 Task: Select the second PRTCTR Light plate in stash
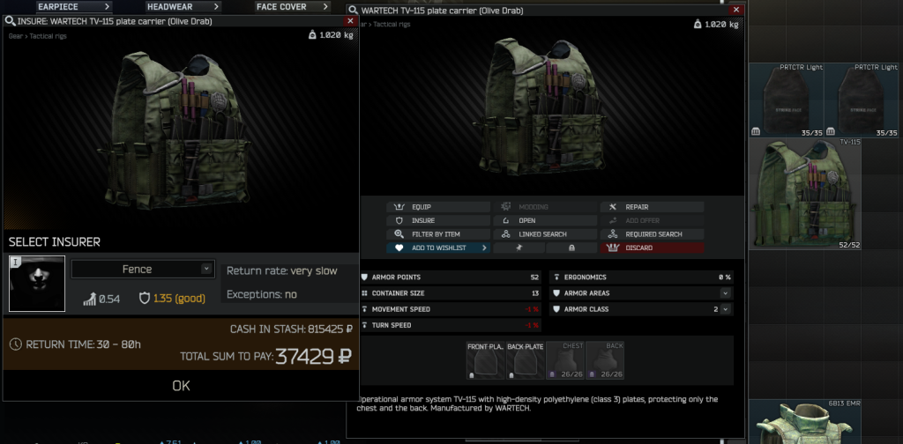click(x=861, y=100)
